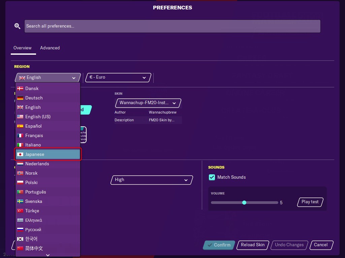The image size is (345, 258).
Task: Toggle the Match Sounds checkbox
Action: coord(212,177)
